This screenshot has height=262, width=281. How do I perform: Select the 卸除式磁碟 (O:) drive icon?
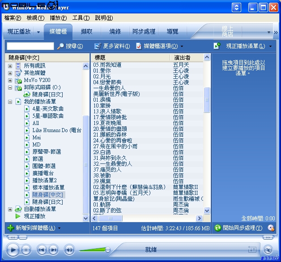point(18,87)
